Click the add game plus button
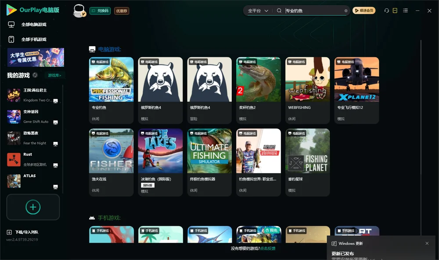This screenshot has height=260, width=439. click(x=33, y=207)
